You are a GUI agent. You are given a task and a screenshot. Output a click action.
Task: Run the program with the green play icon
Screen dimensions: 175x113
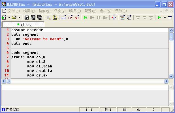[x=159, y=18]
